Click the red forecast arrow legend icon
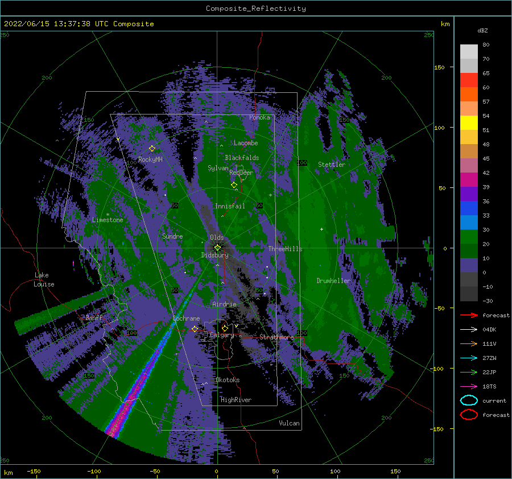Screen dimensions: 512x479 469,315
